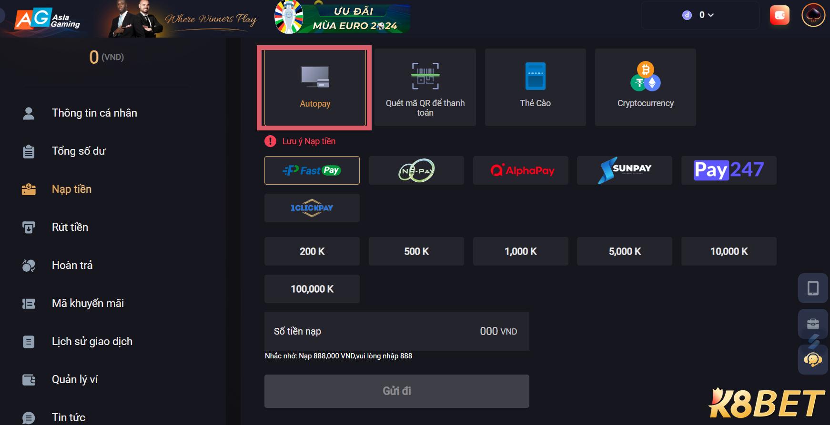
Task: Open Mã khuyến mãi in the sidebar
Action: pyautogui.click(x=88, y=304)
